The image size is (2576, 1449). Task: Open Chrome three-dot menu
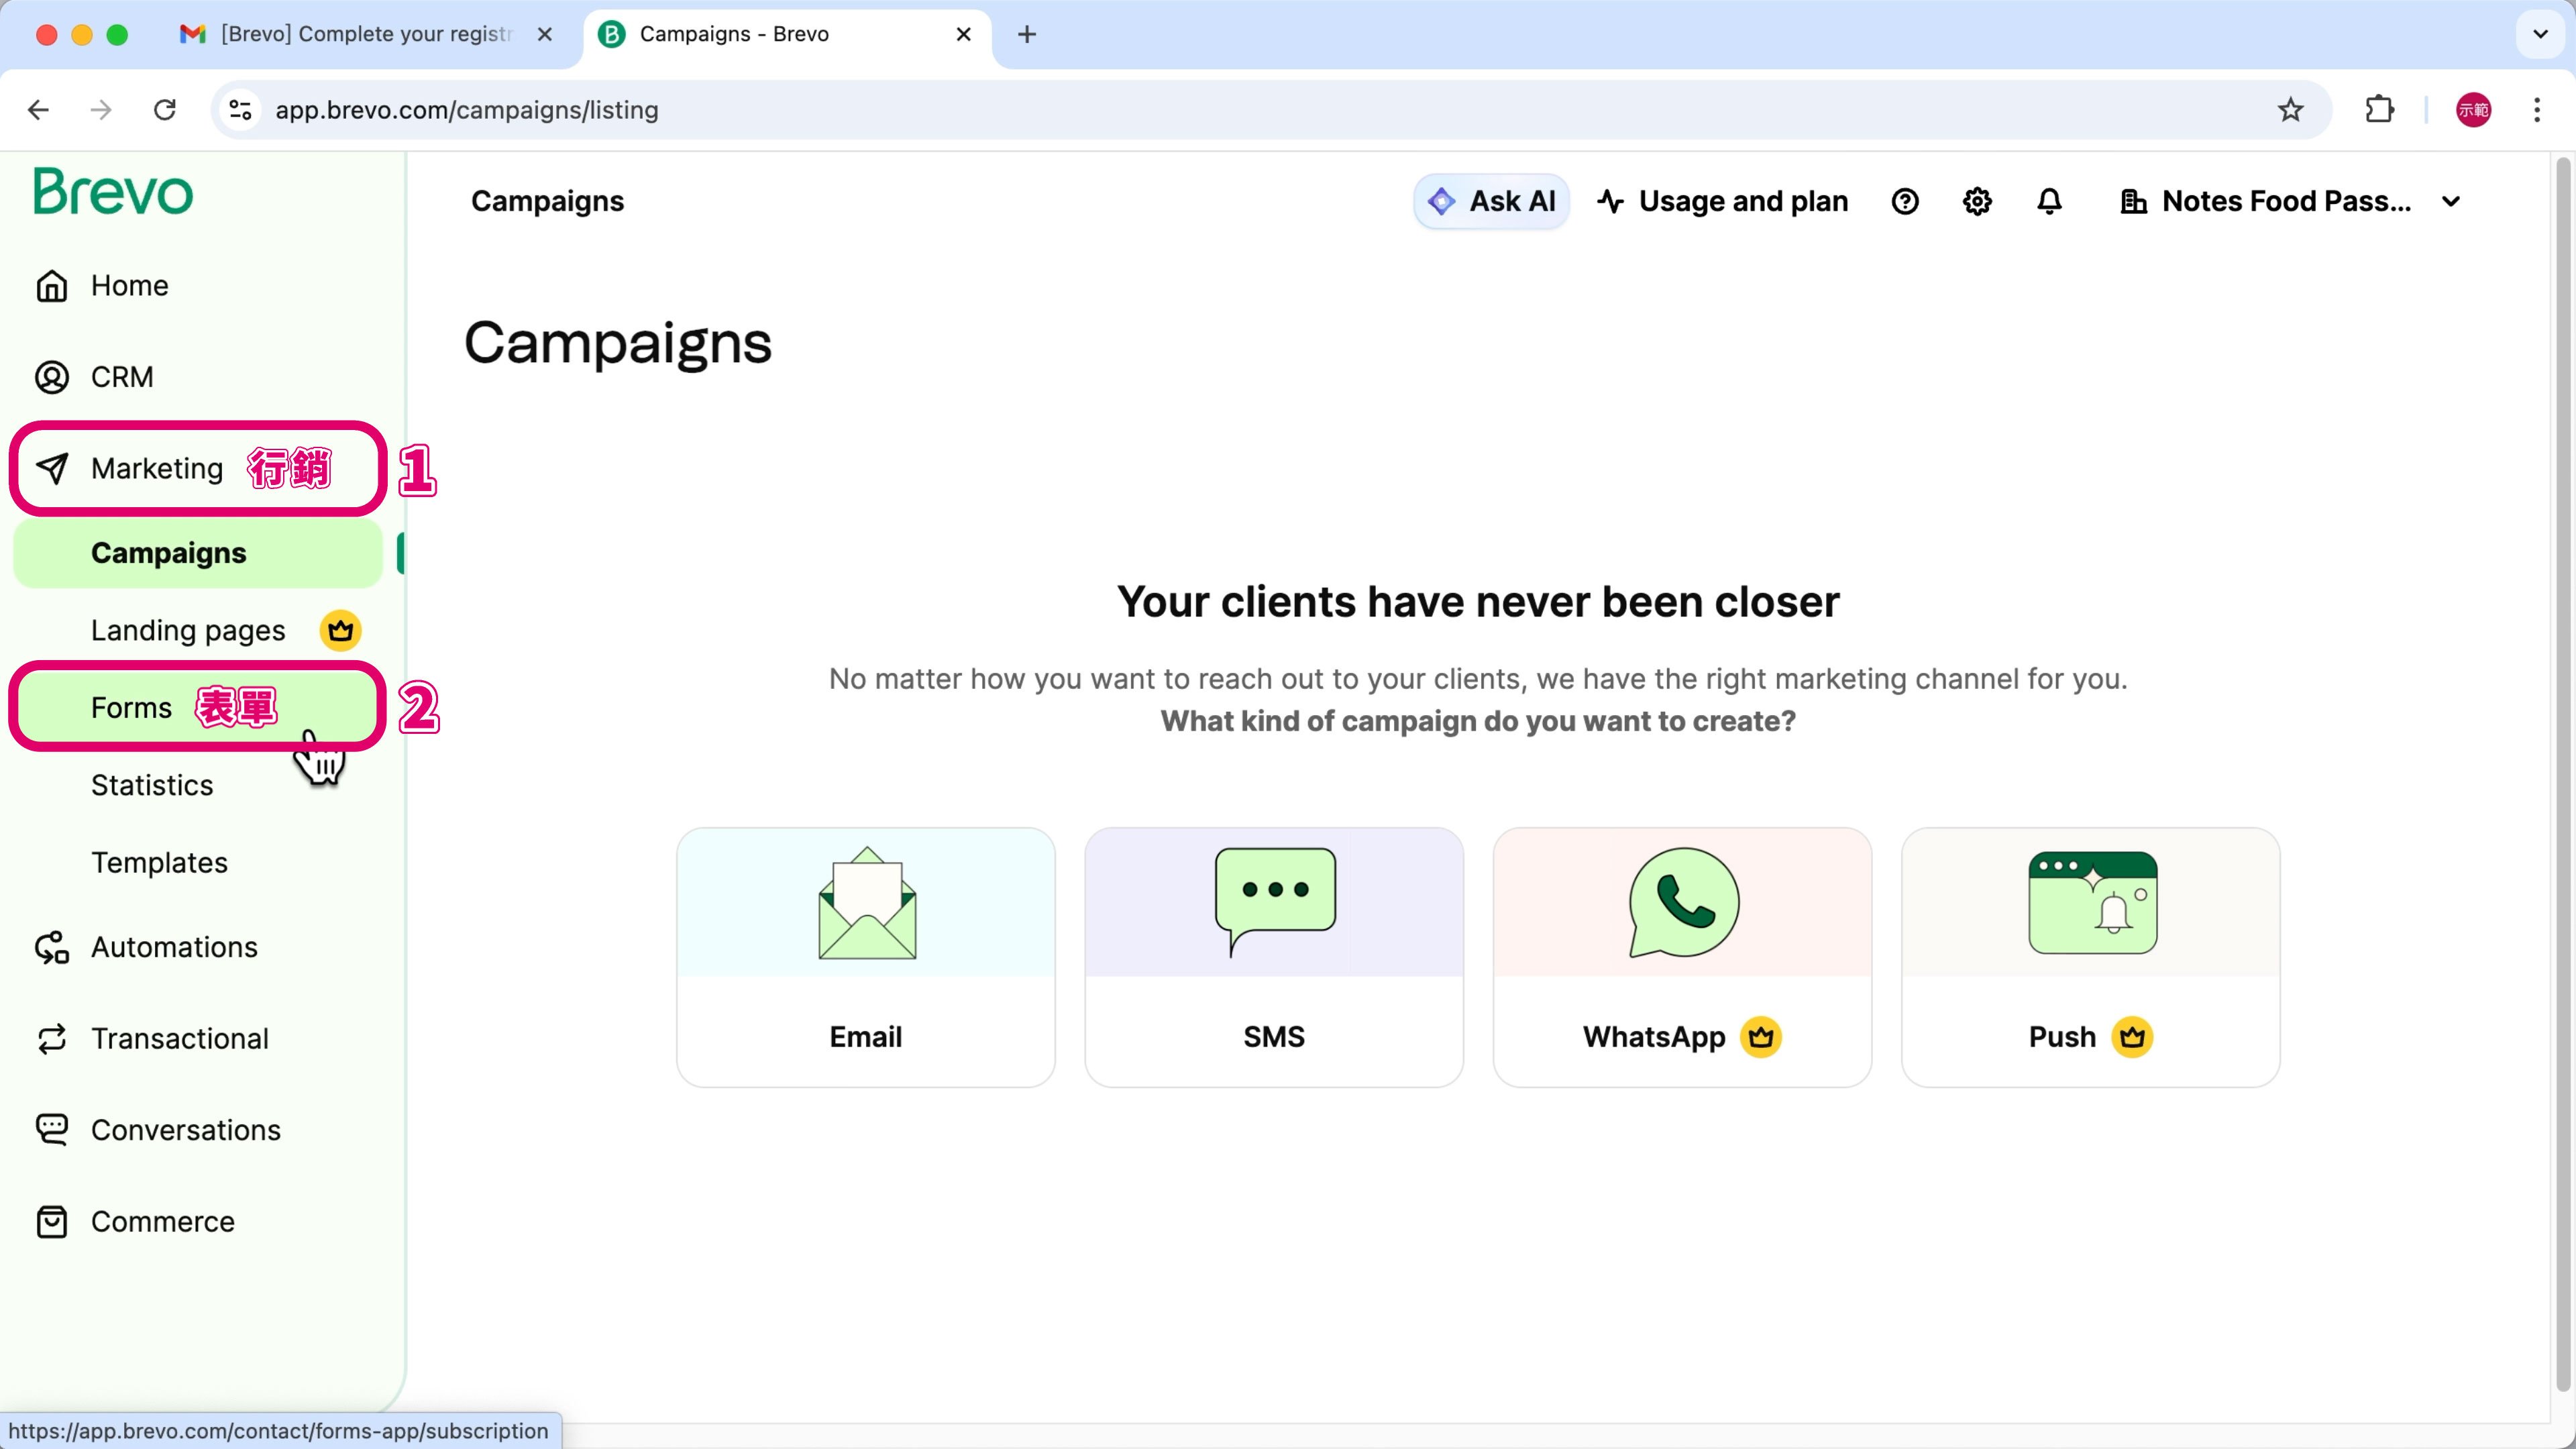pyautogui.click(x=2536, y=110)
